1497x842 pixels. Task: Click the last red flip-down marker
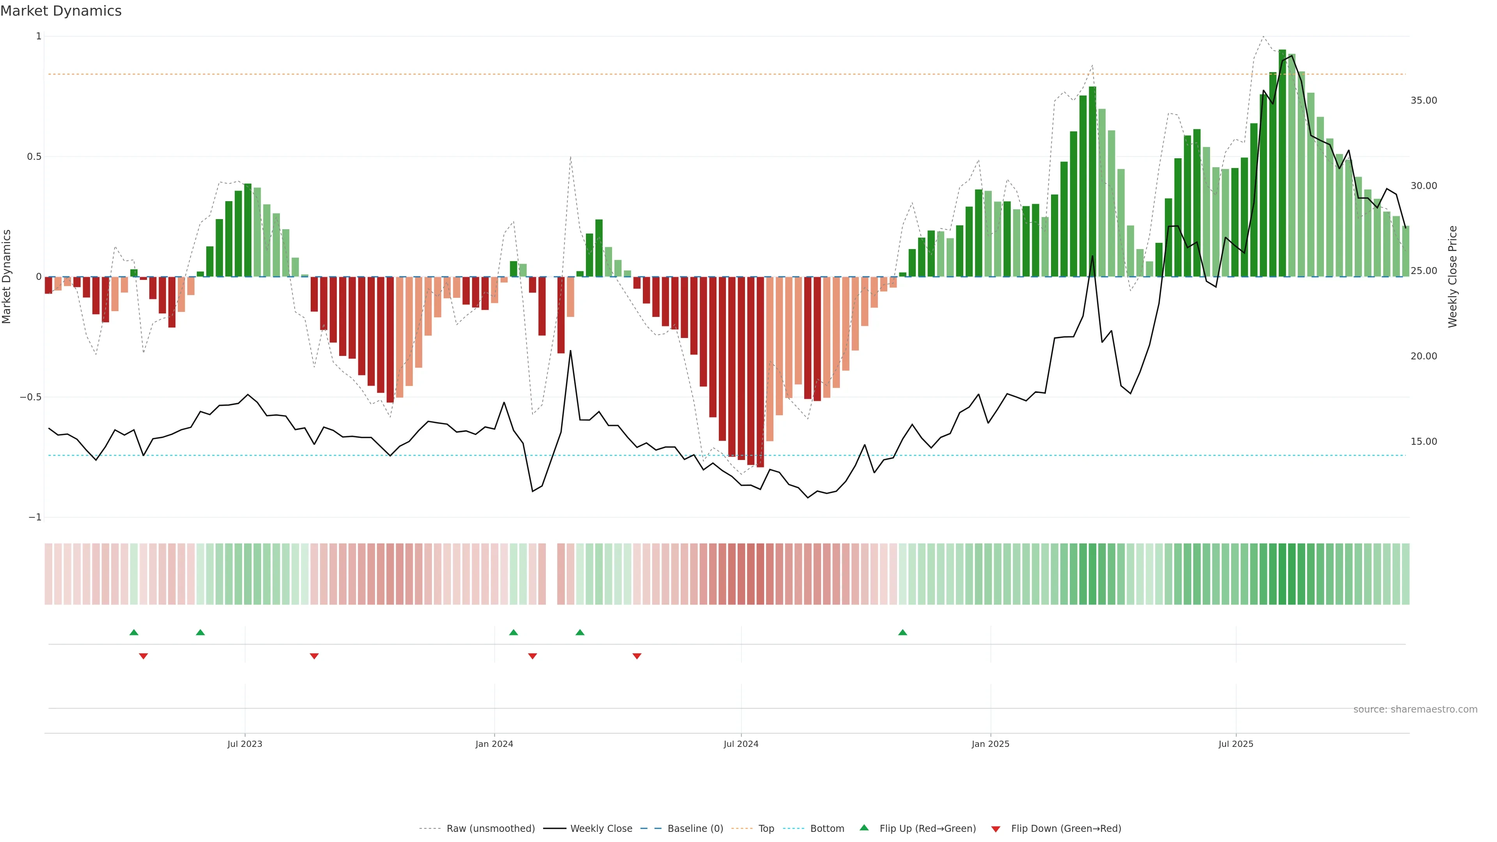click(x=637, y=656)
